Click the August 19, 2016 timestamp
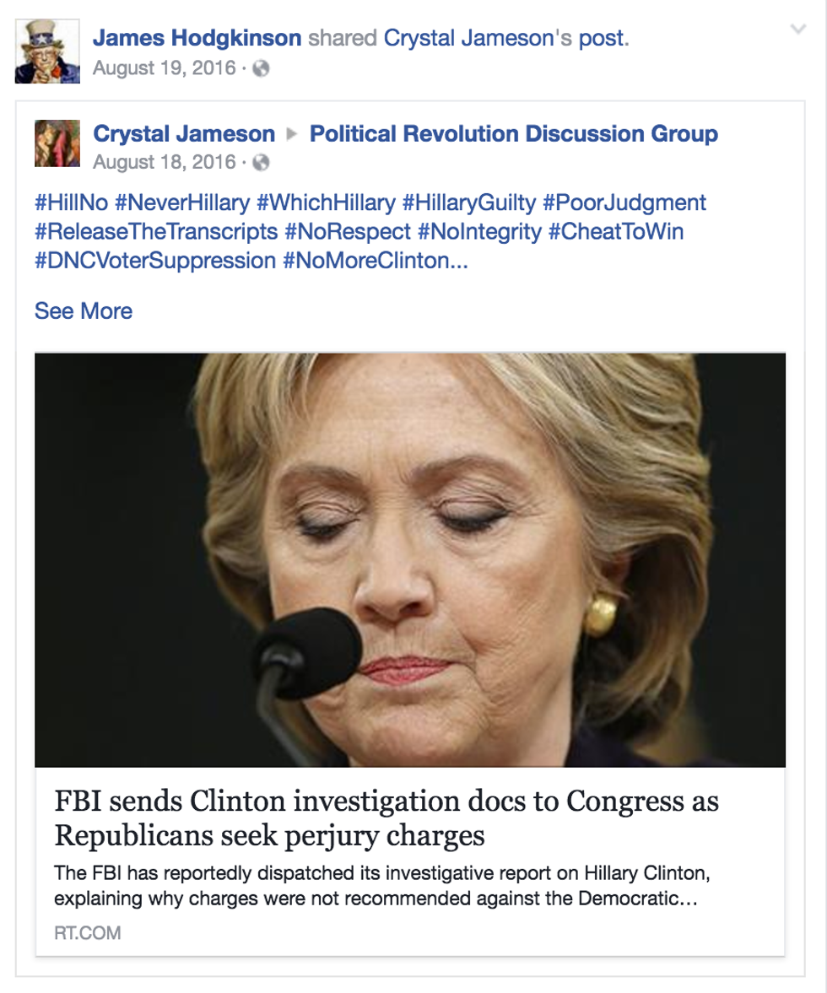827x993 pixels. [164, 67]
